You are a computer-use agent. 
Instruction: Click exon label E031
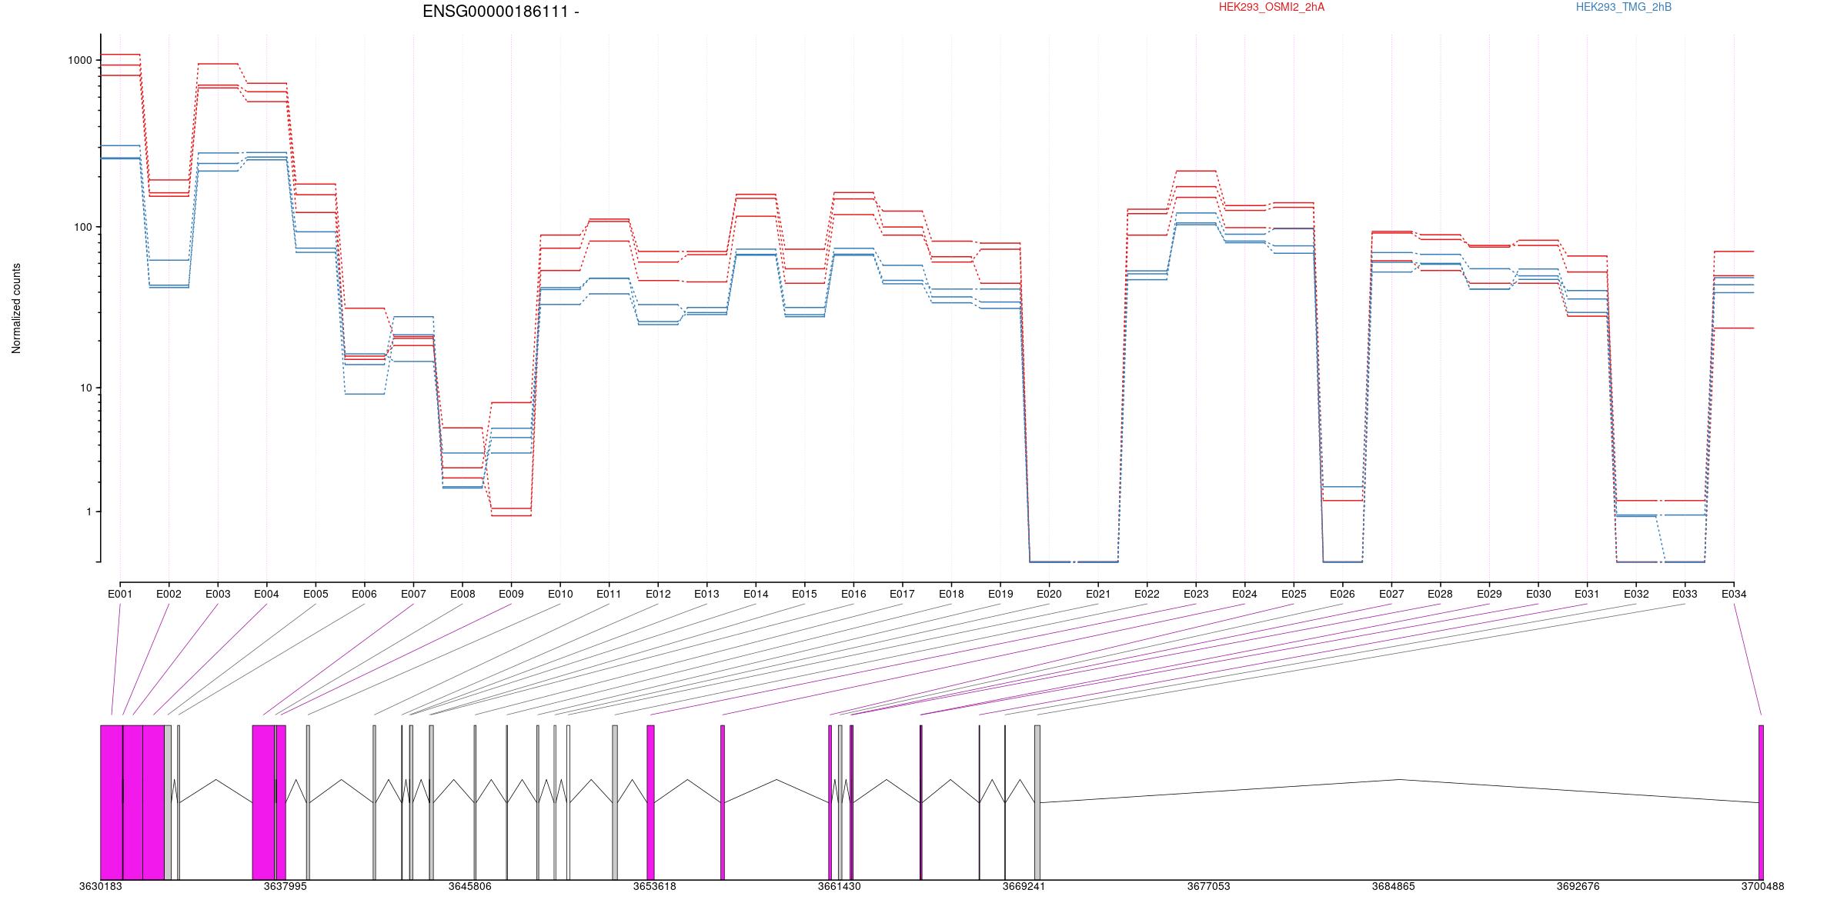1587,594
